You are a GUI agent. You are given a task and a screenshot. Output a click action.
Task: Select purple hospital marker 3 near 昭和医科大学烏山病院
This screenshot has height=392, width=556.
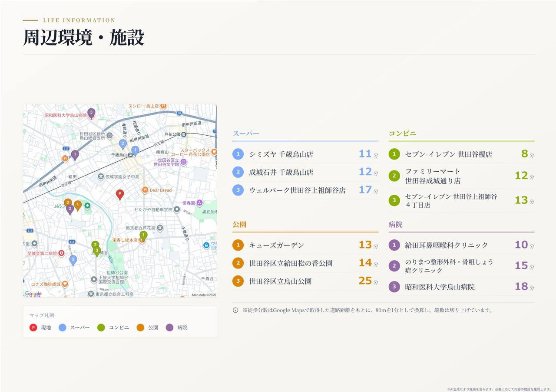(x=91, y=113)
